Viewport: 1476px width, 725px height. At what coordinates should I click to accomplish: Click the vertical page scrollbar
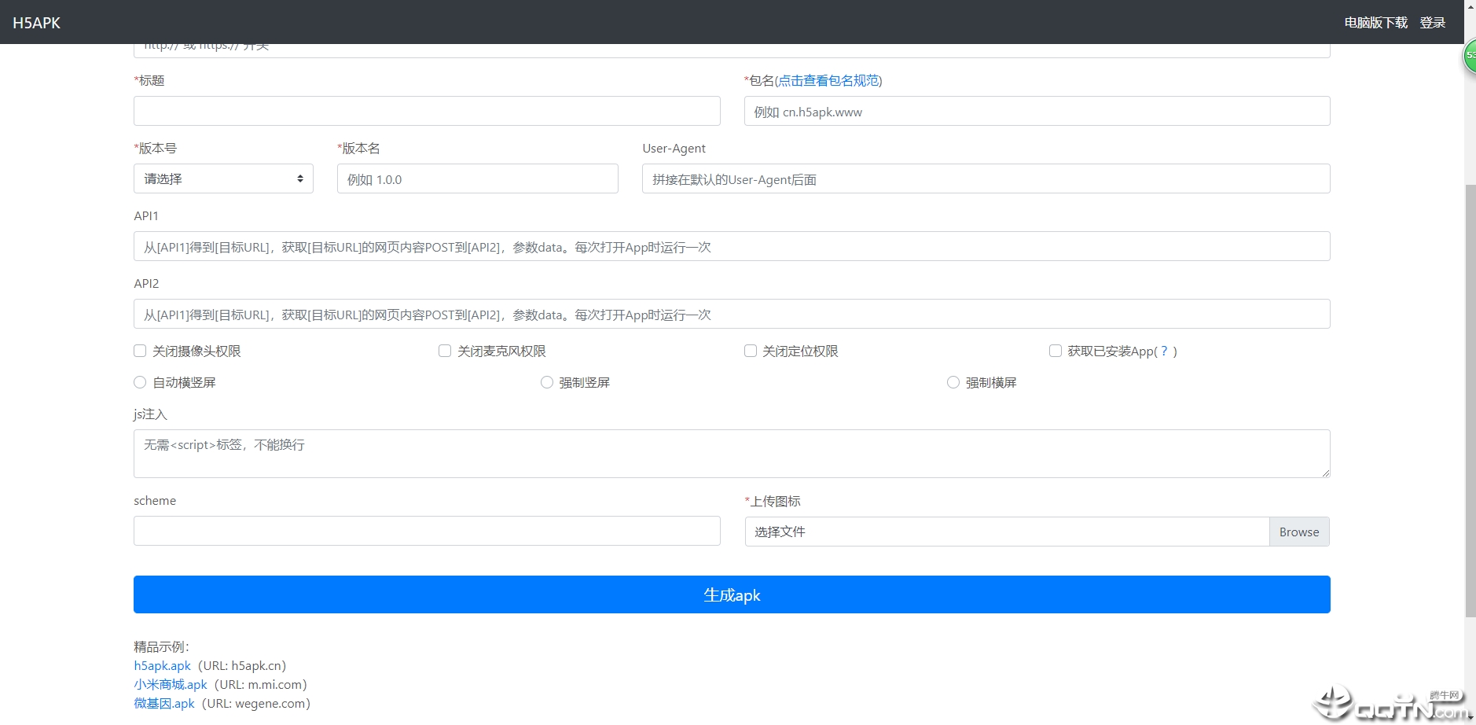(1470, 401)
